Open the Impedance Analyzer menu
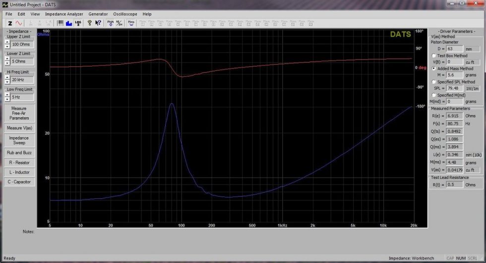 [64, 14]
